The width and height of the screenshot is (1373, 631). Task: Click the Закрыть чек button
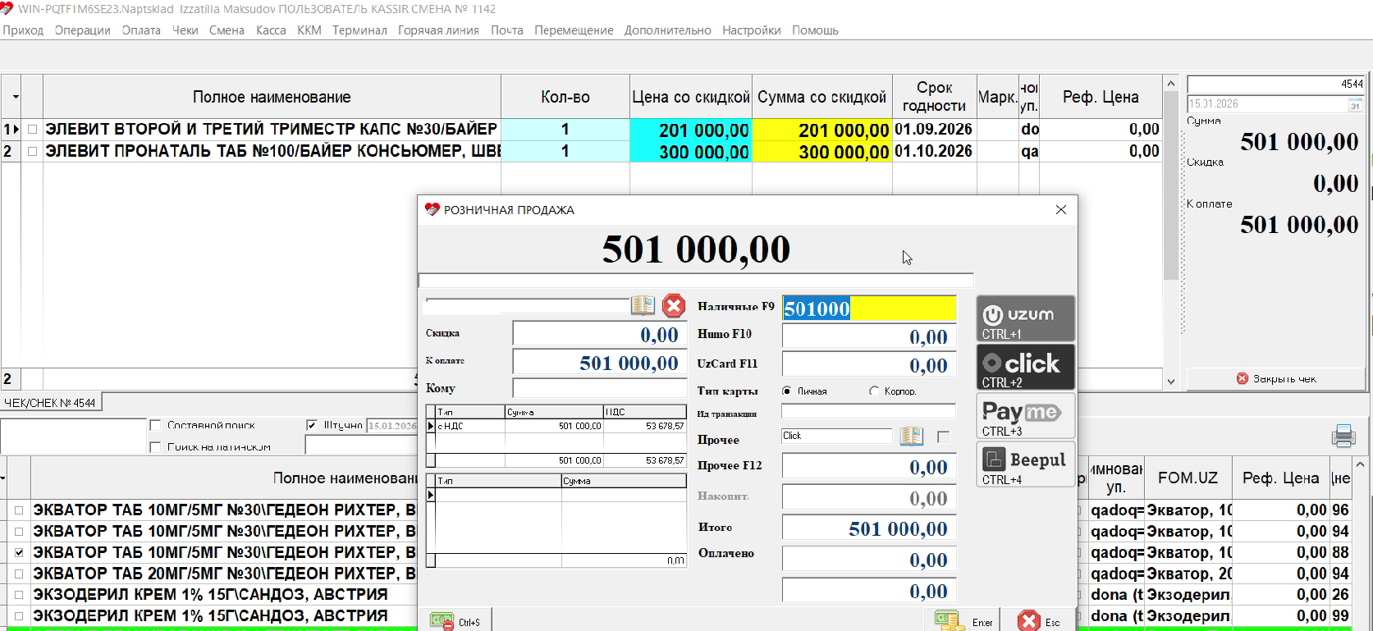coord(1276,379)
